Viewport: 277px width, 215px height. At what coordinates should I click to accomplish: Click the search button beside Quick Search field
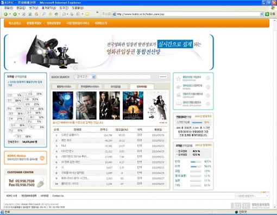click(x=163, y=77)
